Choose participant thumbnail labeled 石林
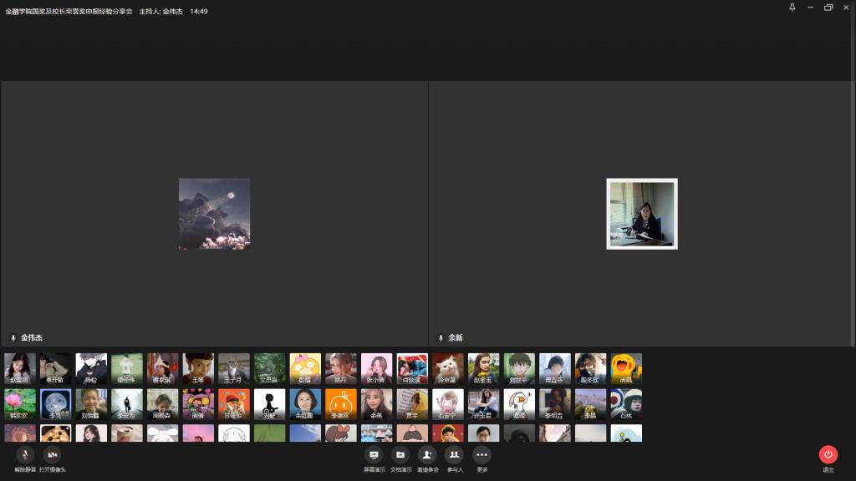The width and height of the screenshot is (856, 481). tap(626, 404)
